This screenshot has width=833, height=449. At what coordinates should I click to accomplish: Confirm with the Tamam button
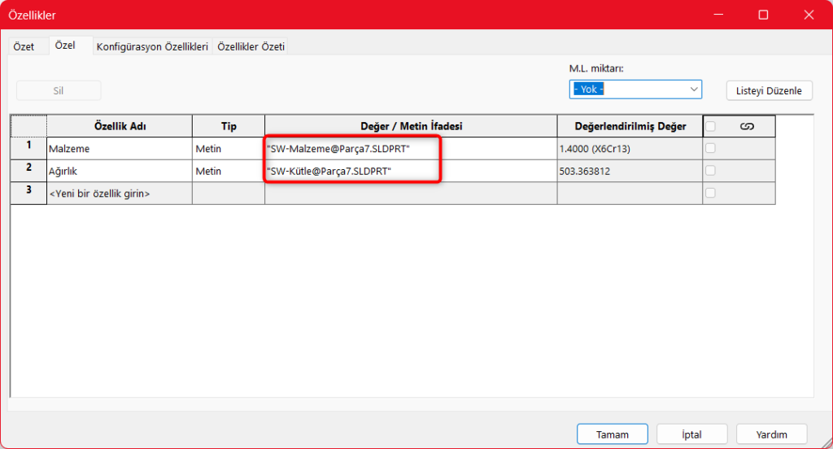pos(612,434)
